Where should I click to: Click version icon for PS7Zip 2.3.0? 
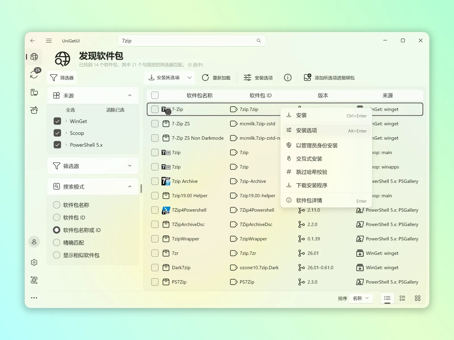(x=301, y=282)
